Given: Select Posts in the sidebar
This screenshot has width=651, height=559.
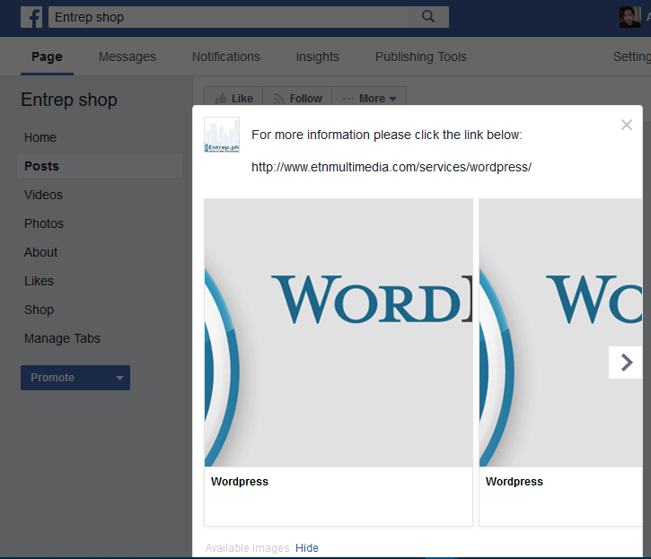Looking at the screenshot, I should click(x=100, y=166).
